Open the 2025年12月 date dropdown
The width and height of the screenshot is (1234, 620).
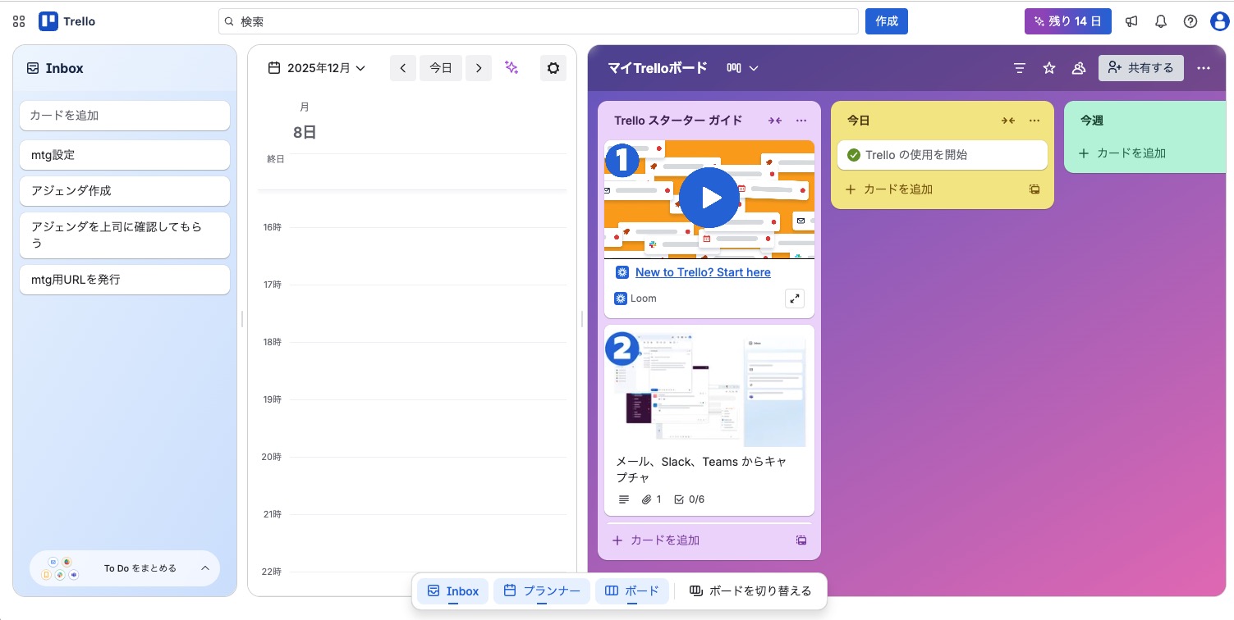click(x=317, y=68)
